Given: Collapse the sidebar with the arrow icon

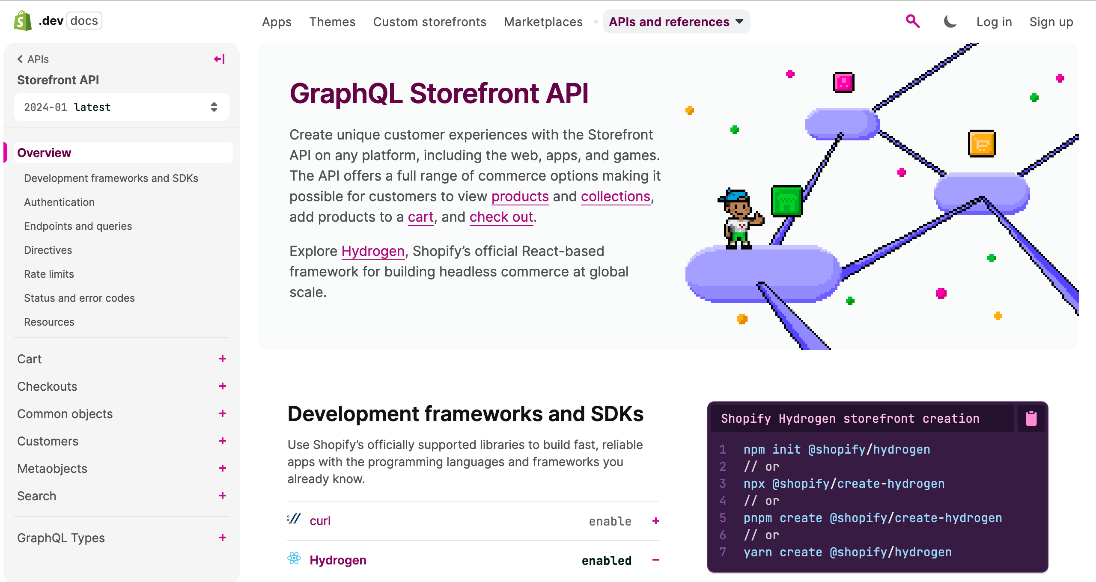Looking at the screenshot, I should click(219, 59).
